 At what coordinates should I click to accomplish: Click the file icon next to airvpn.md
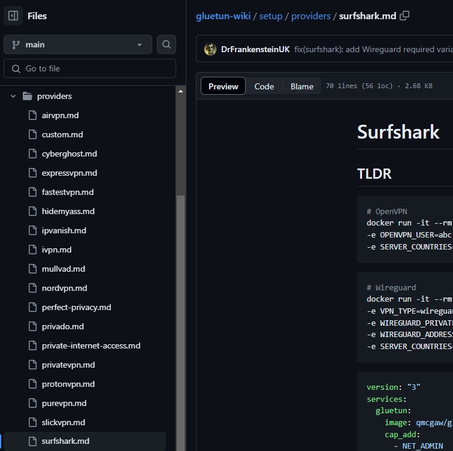point(32,115)
